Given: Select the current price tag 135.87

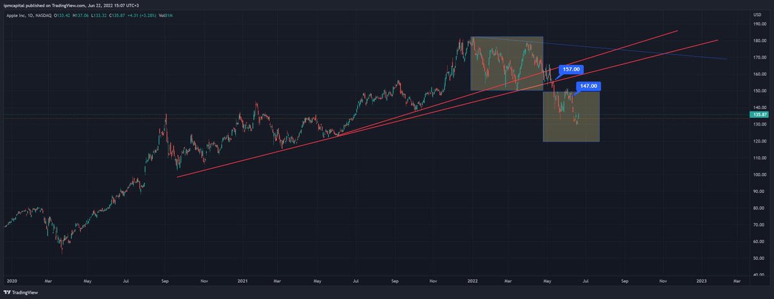Looking at the screenshot, I should 759,114.
